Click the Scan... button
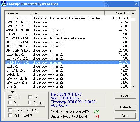140x122 pixels. [x=125, y=96]
